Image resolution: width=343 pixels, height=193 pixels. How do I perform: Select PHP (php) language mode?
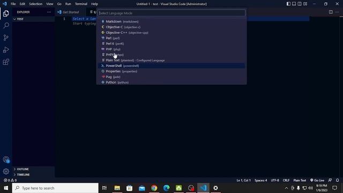coord(171,49)
